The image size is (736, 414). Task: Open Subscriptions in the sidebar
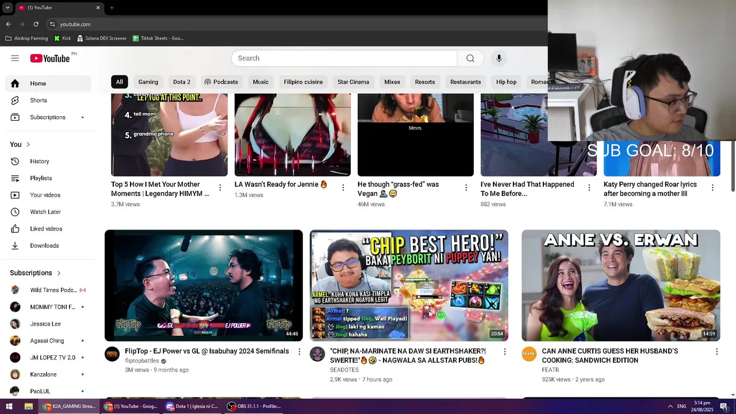click(48, 117)
